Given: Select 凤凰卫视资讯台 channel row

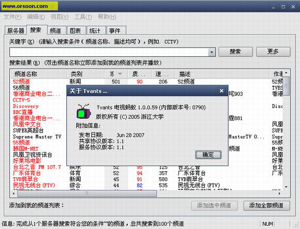Looking at the screenshot, I should 33,155.
